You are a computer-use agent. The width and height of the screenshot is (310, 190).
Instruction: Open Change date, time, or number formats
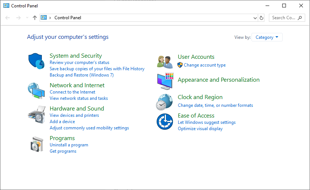pos(215,105)
